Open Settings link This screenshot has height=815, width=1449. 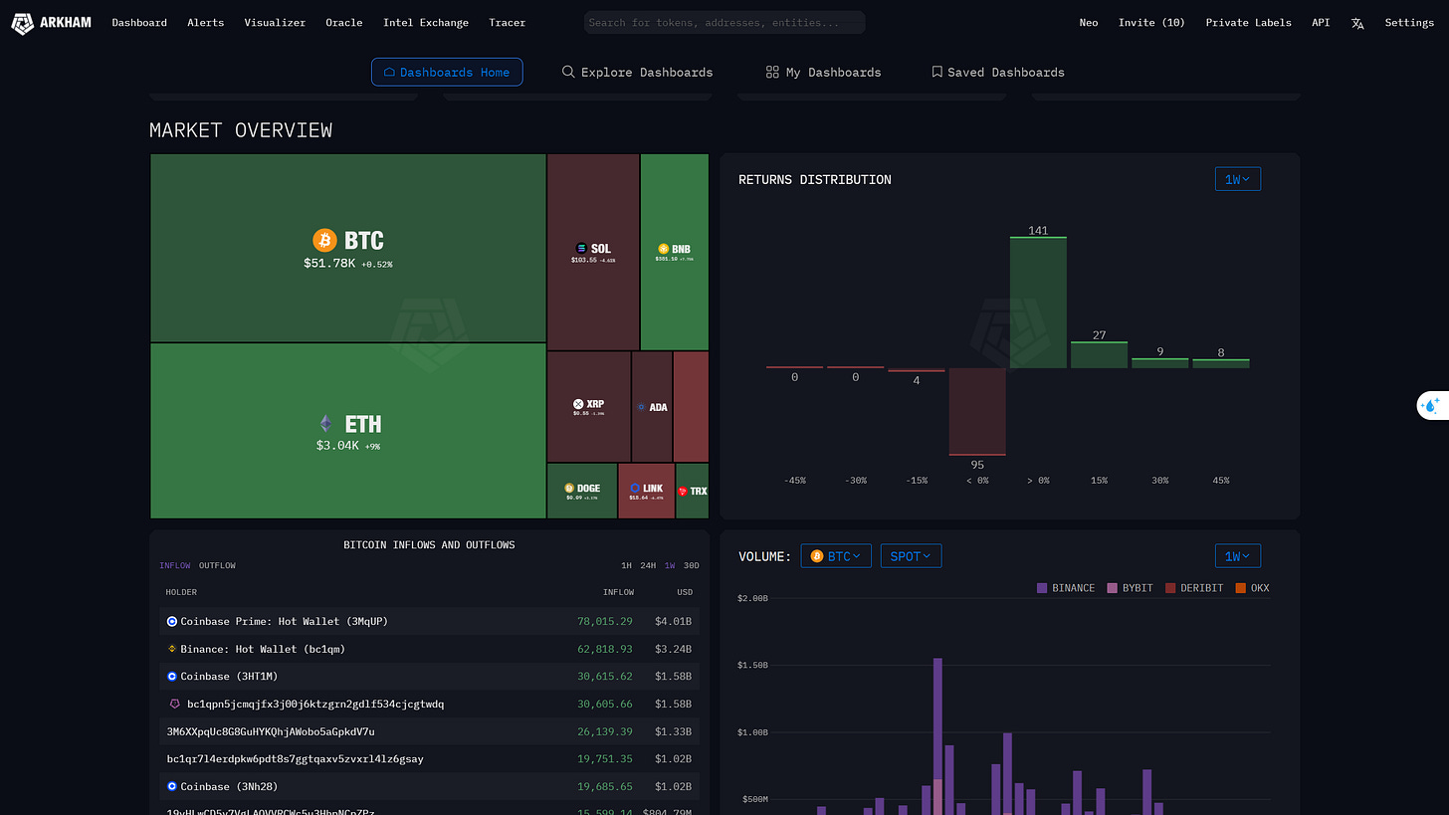(1409, 22)
